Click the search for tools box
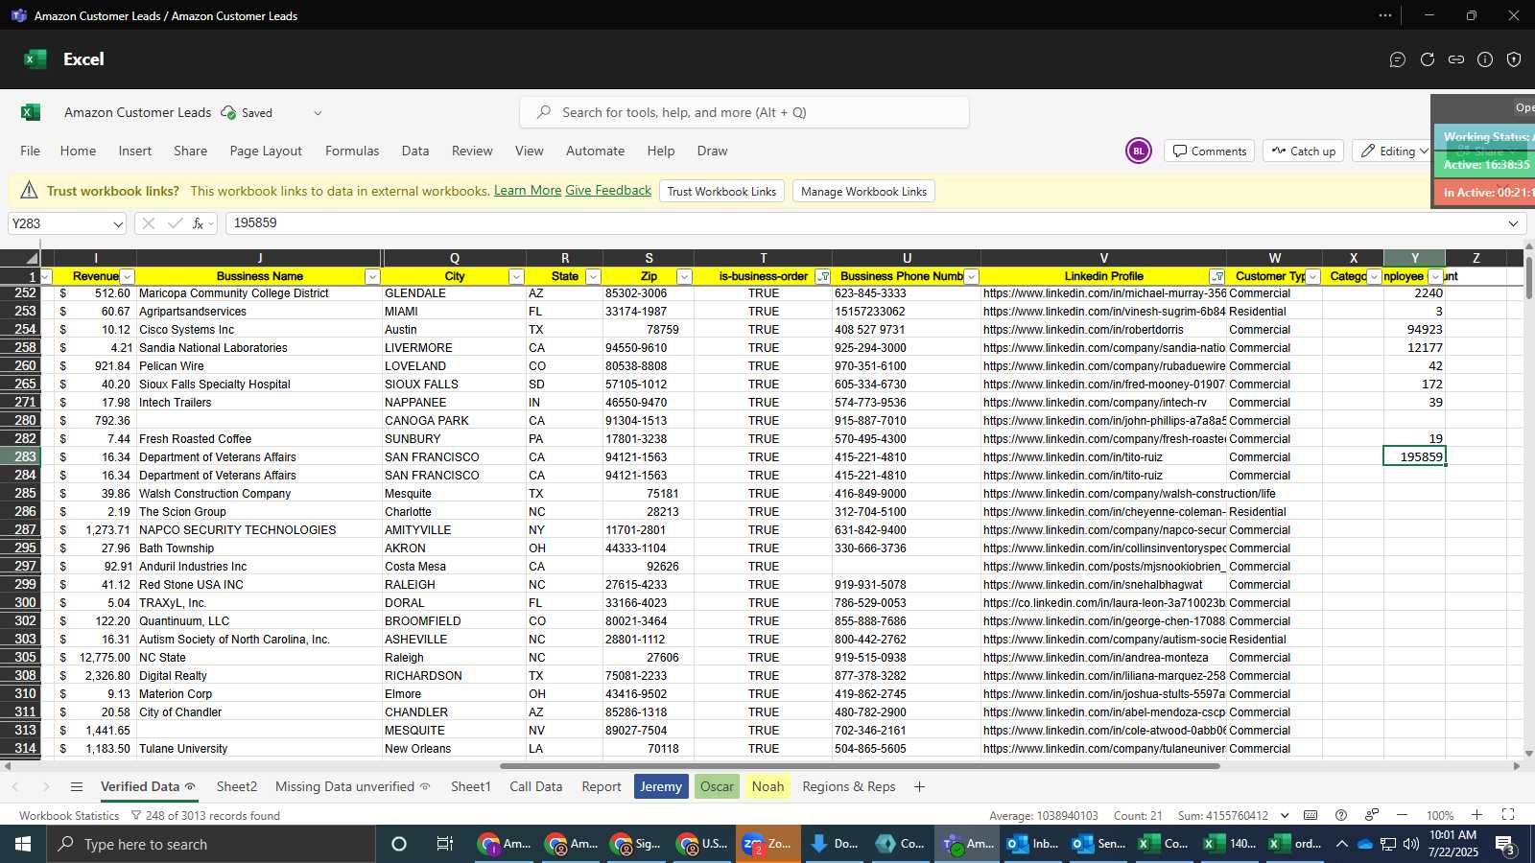 pyautogui.click(x=744, y=112)
